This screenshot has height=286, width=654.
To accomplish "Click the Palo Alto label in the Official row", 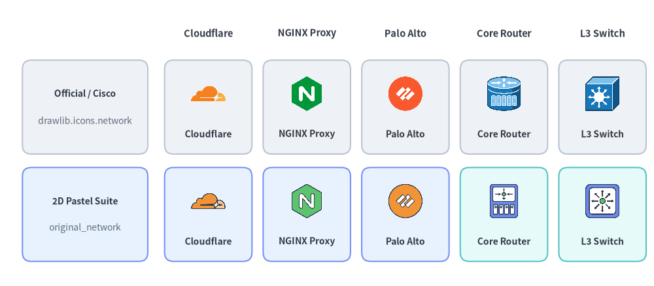I will coord(405,134).
